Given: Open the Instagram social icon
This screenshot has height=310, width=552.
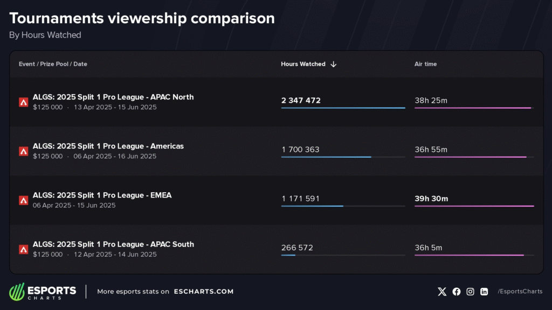Looking at the screenshot, I should click(x=471, y=292).
